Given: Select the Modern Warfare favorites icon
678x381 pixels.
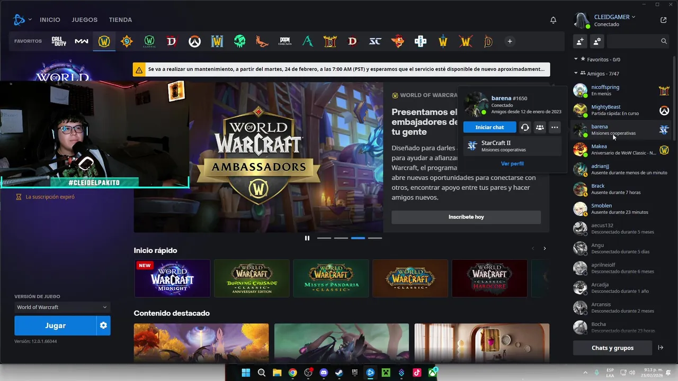Looking at the screenshot, I should [82, 41].
